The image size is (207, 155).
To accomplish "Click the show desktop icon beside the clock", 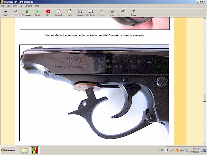I will (x=204, y=151).
